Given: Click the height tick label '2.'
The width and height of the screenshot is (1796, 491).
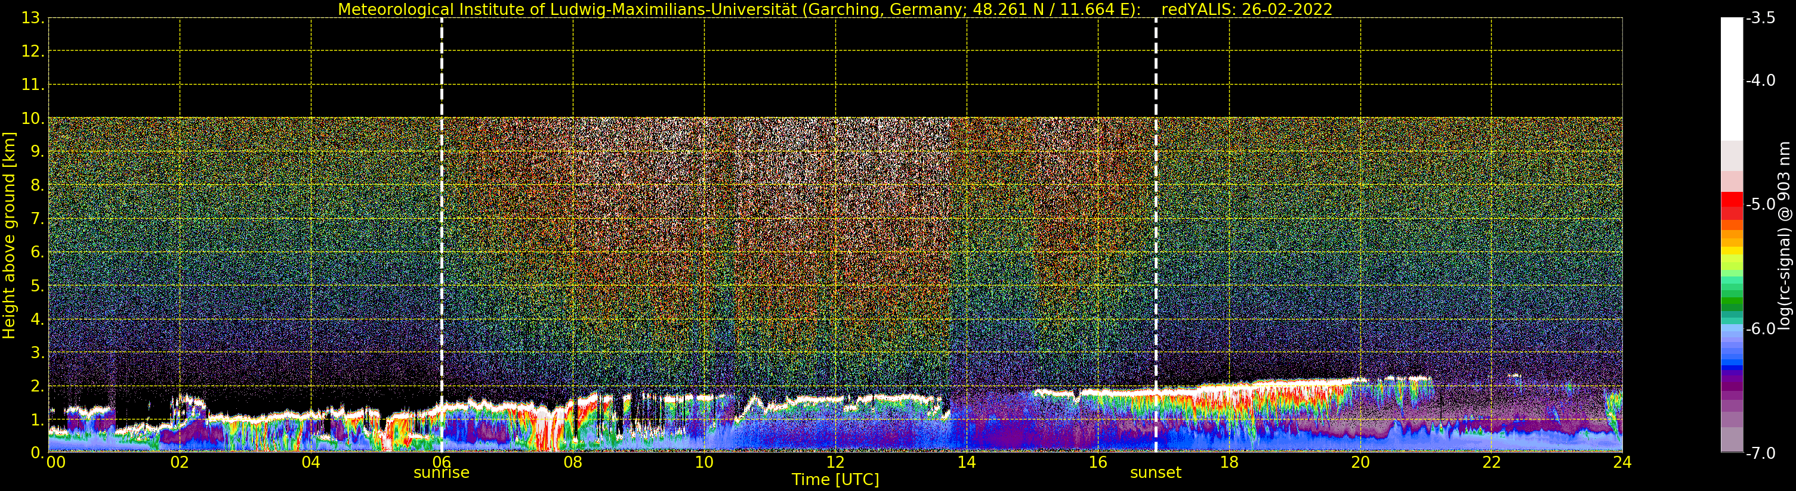Looking at the screenshot, I should (38, 386).
